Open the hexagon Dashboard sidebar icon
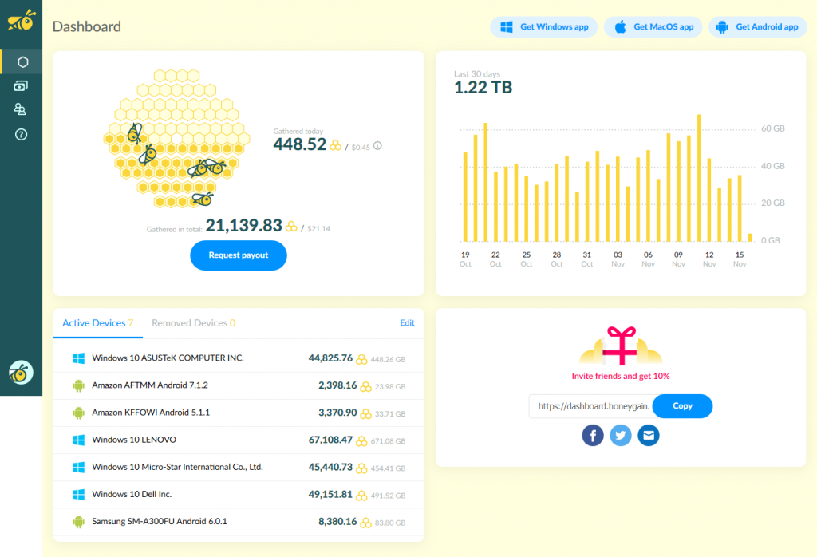 click(22, 61)
